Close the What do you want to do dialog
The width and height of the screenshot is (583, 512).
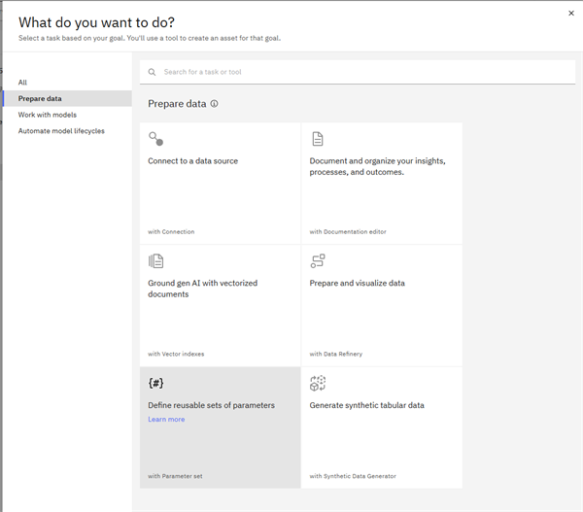click(570, 14)
